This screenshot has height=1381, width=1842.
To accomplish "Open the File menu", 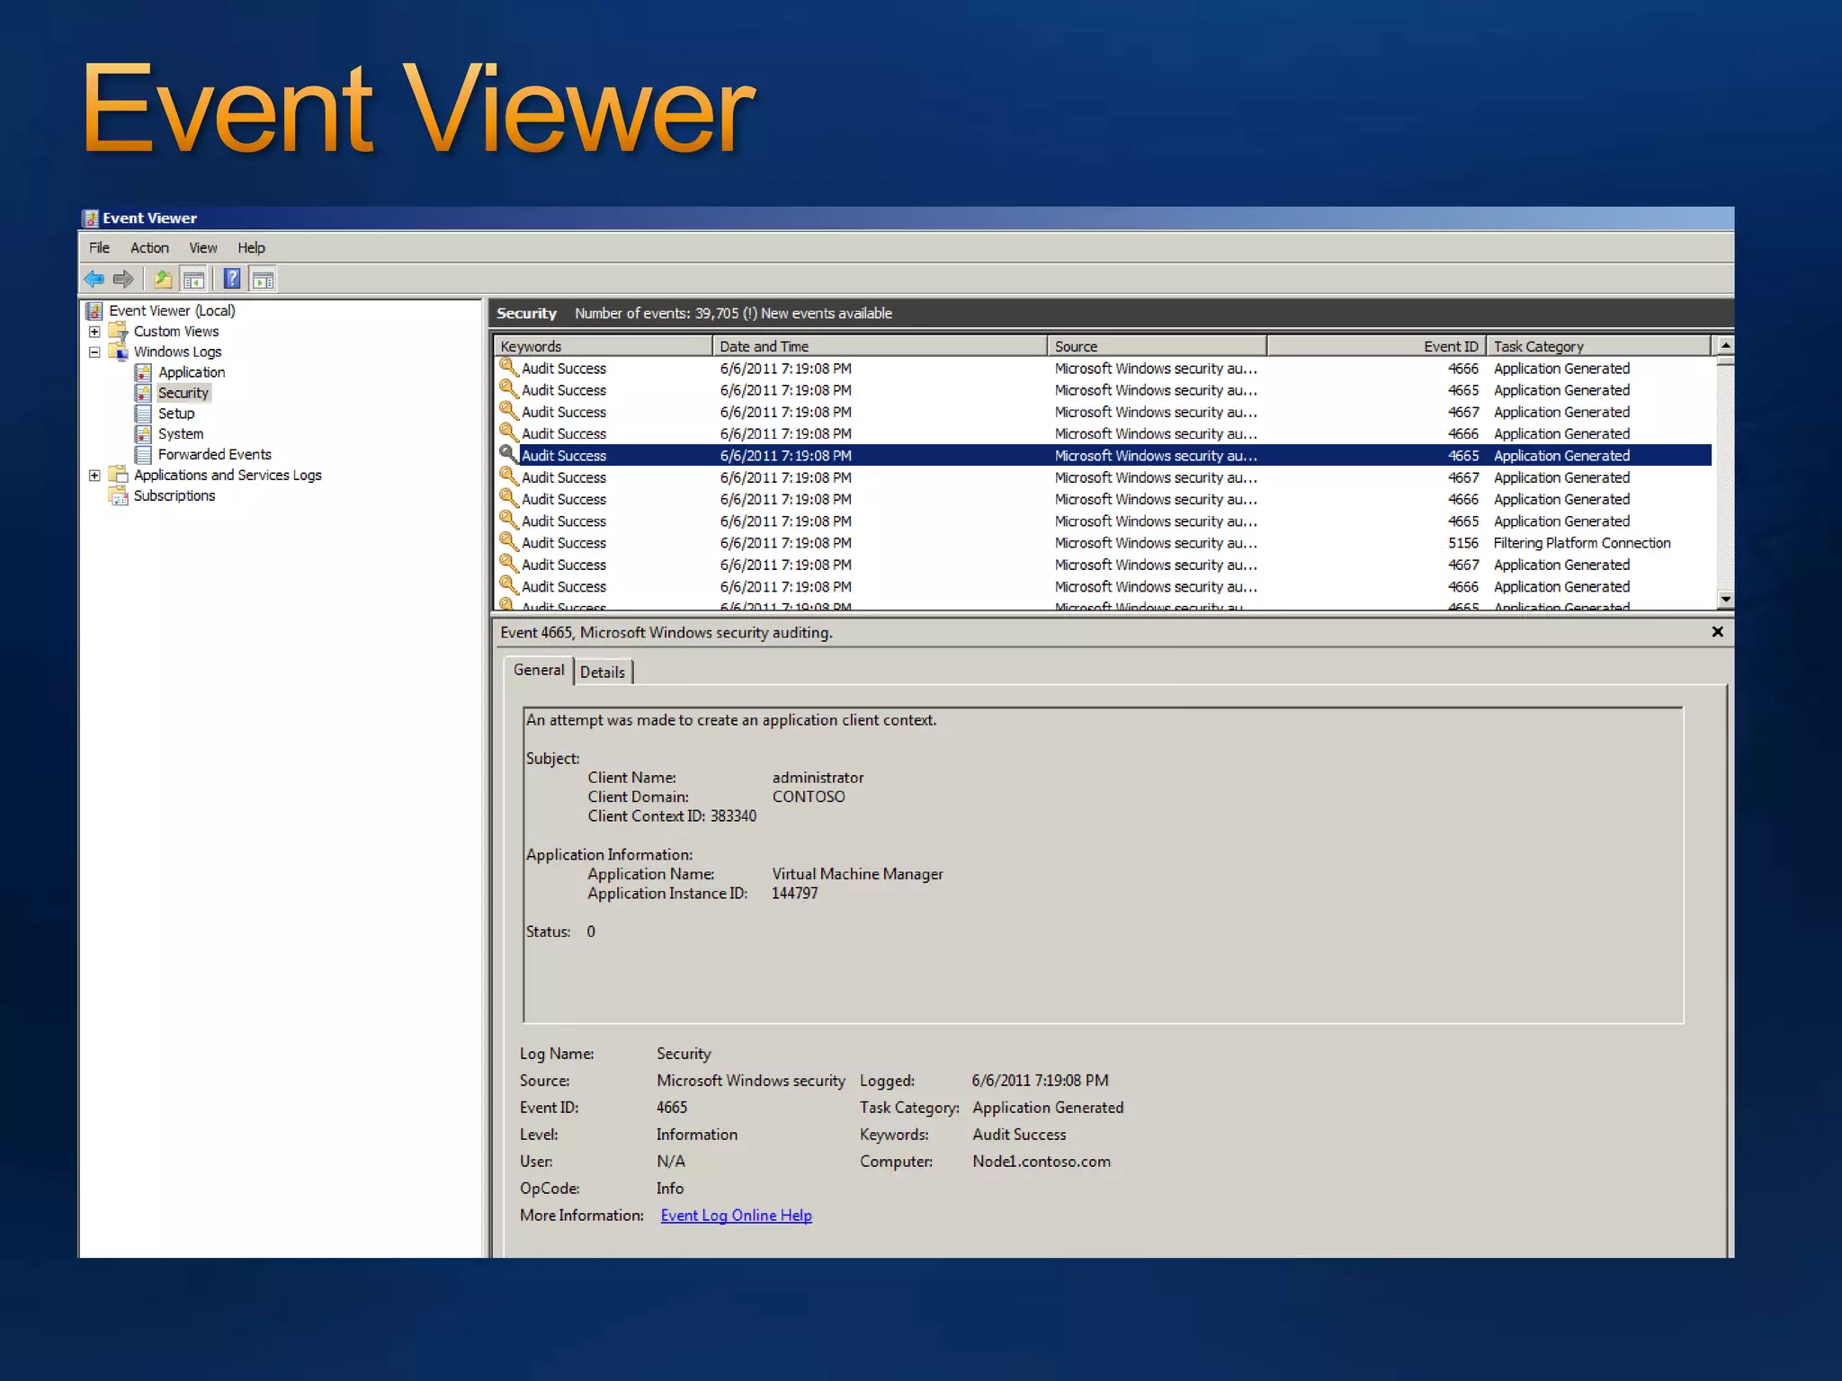I will (99, 248).
